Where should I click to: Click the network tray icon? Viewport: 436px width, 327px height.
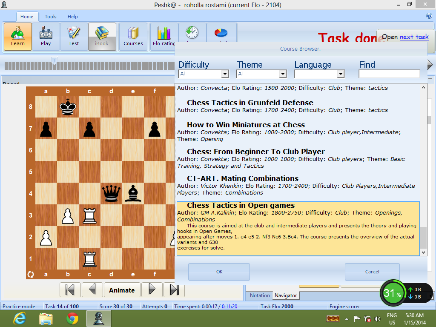point(367,318)
